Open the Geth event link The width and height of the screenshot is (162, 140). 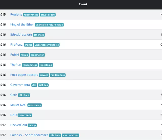[14, 95]
